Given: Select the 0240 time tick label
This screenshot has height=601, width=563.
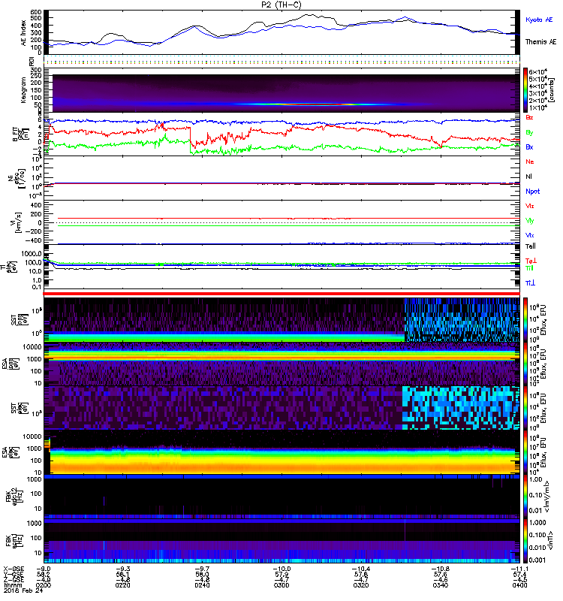Looking at the screenshot, I should [202, 585].
